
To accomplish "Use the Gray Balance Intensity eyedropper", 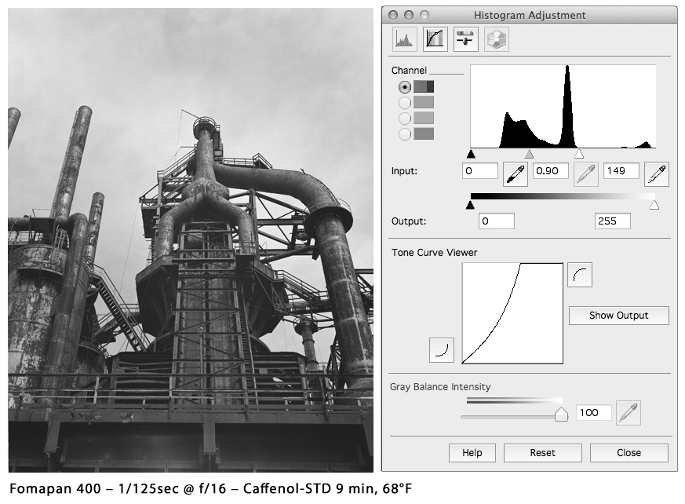I will point(628,412).
